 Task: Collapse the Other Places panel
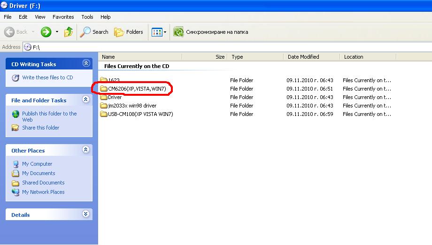coord(86,150)
